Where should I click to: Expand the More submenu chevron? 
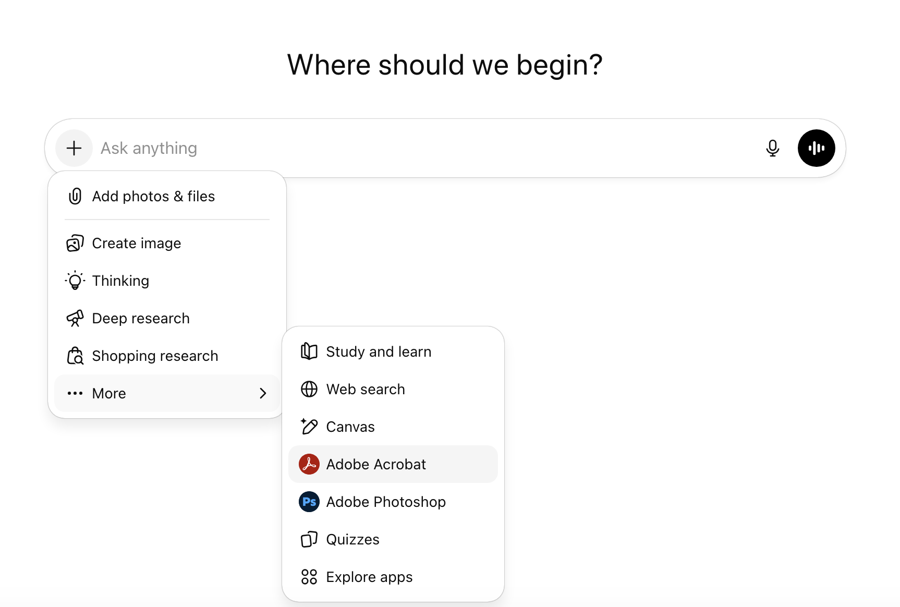[x=263, y=393]
